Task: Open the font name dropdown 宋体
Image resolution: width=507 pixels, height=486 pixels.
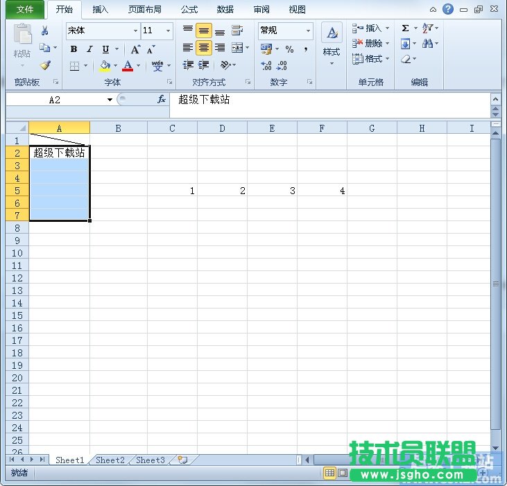Action: click(103, 31)
